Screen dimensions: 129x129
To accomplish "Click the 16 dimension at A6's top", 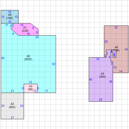I will (10, 12).
